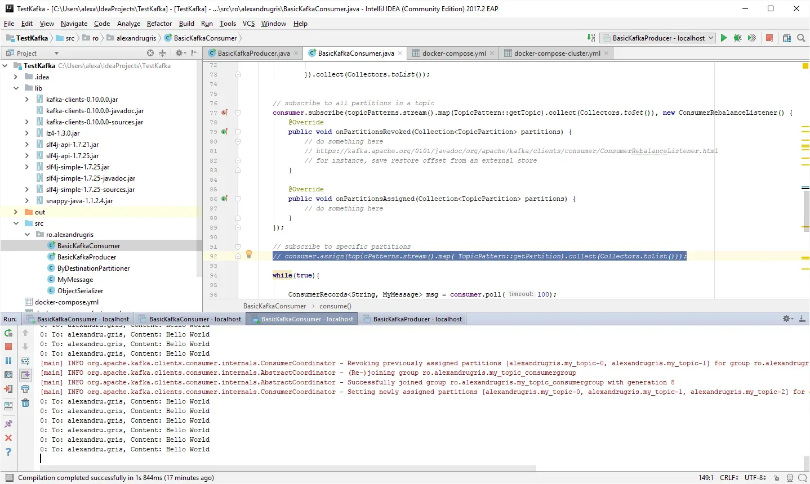Click Make Project build icon
Screen dimensions: 810x484
(590, 38)
